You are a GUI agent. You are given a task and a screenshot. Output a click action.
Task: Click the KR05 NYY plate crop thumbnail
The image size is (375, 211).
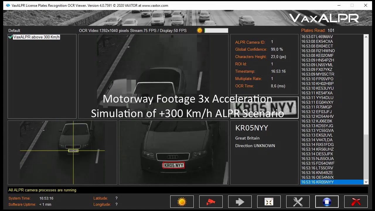264,108
